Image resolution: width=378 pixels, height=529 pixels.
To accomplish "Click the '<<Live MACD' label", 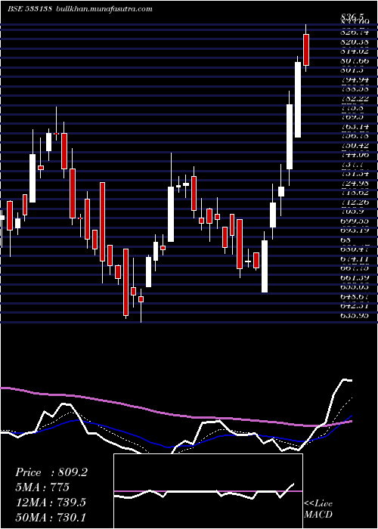I will coord(318,509).
